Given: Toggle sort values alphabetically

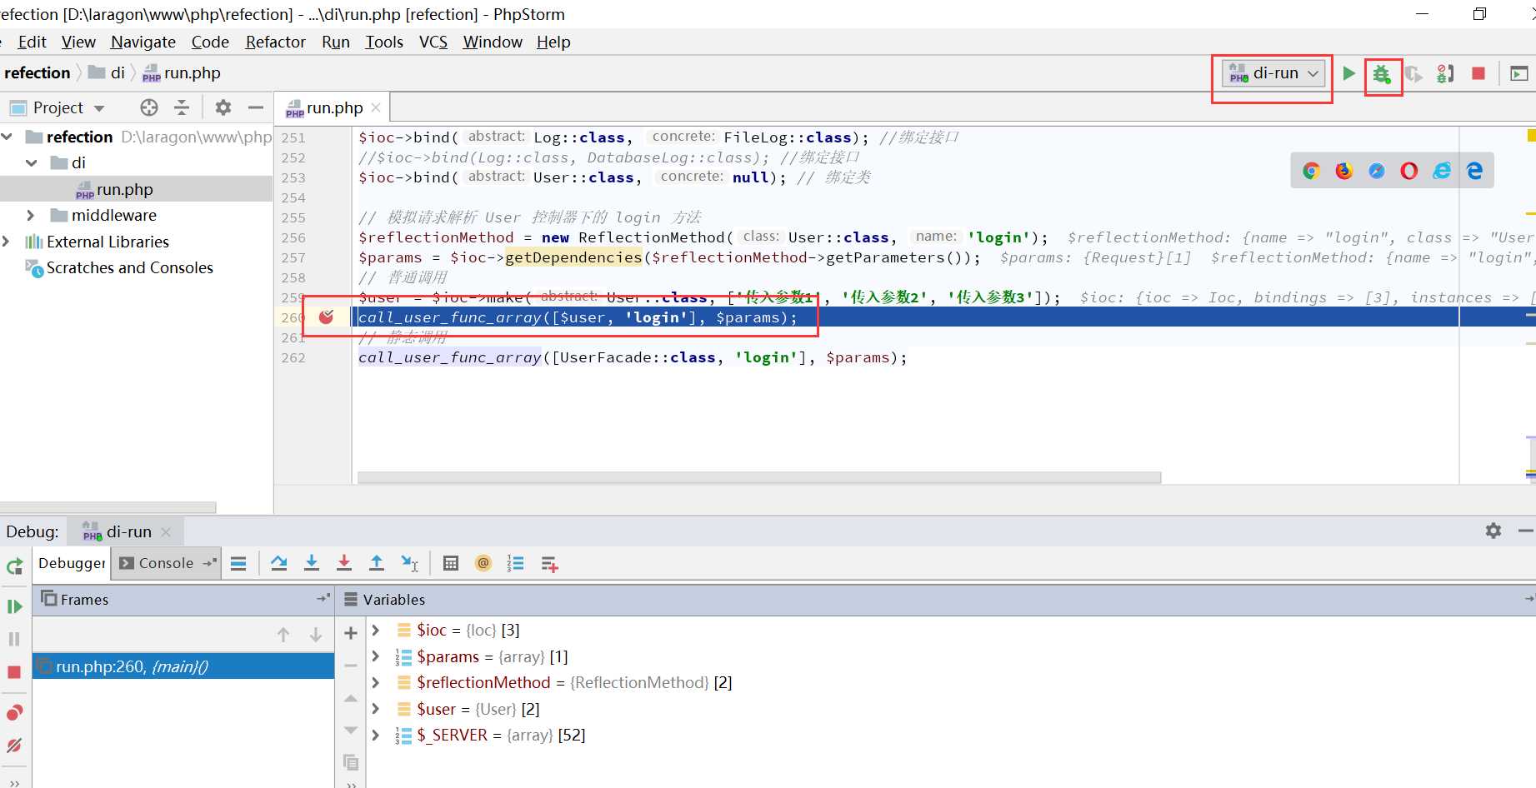Looking at the screenshot, I should (x=516, y=564).
